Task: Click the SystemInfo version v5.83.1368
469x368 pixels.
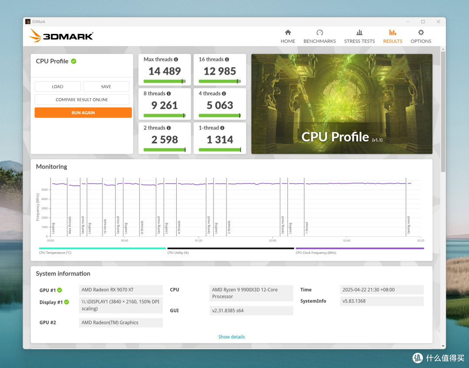Action: pyautogui.click(x=382, y=301)
